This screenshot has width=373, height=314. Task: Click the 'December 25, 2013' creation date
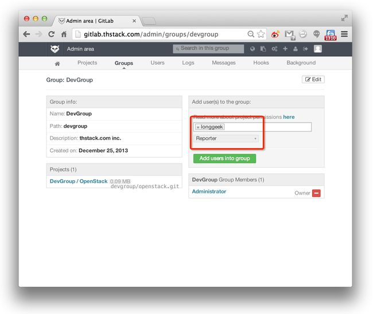pos(103,150)
